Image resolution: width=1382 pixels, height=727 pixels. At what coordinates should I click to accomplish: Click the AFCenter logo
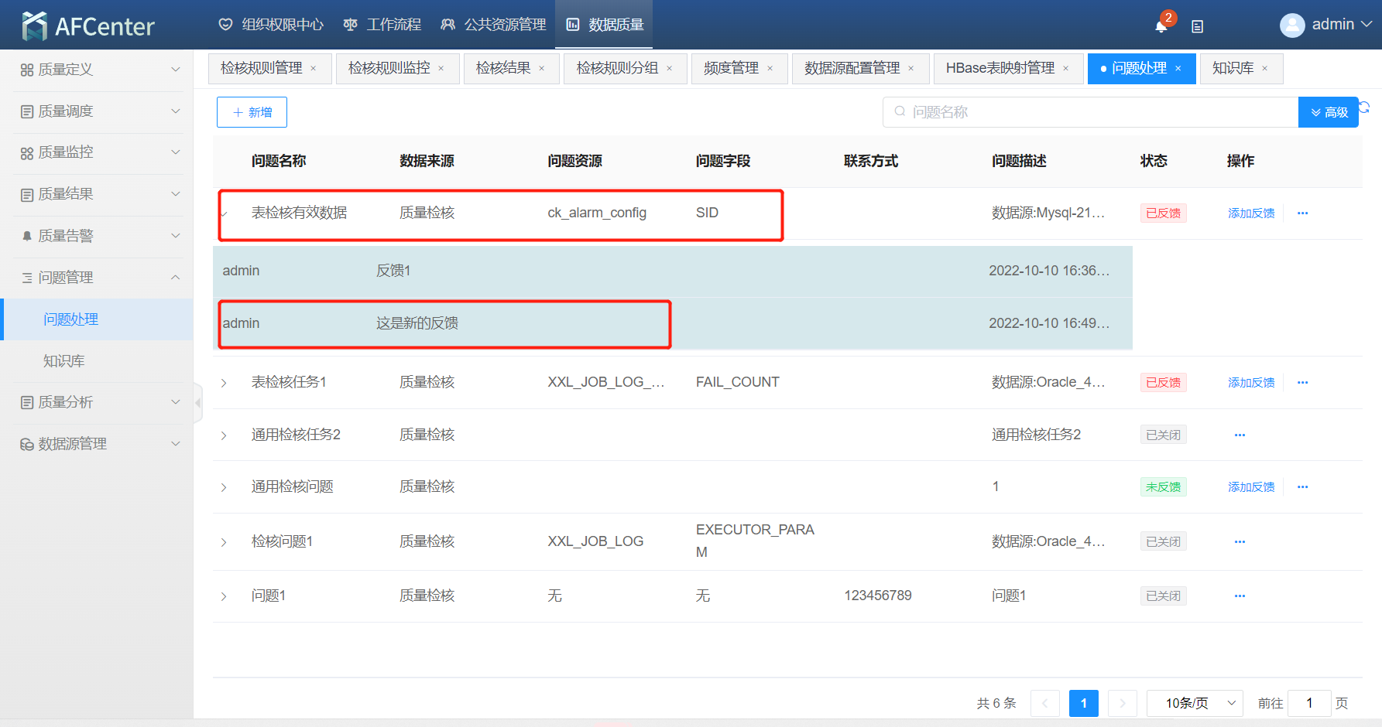point(88,26)
